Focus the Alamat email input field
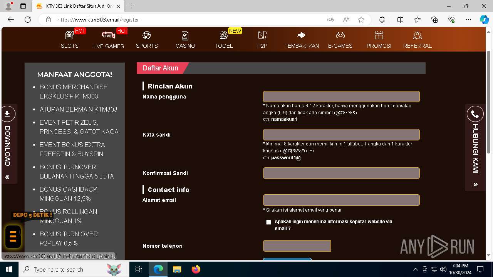The image size is (493, 277). tap(341, 200)
